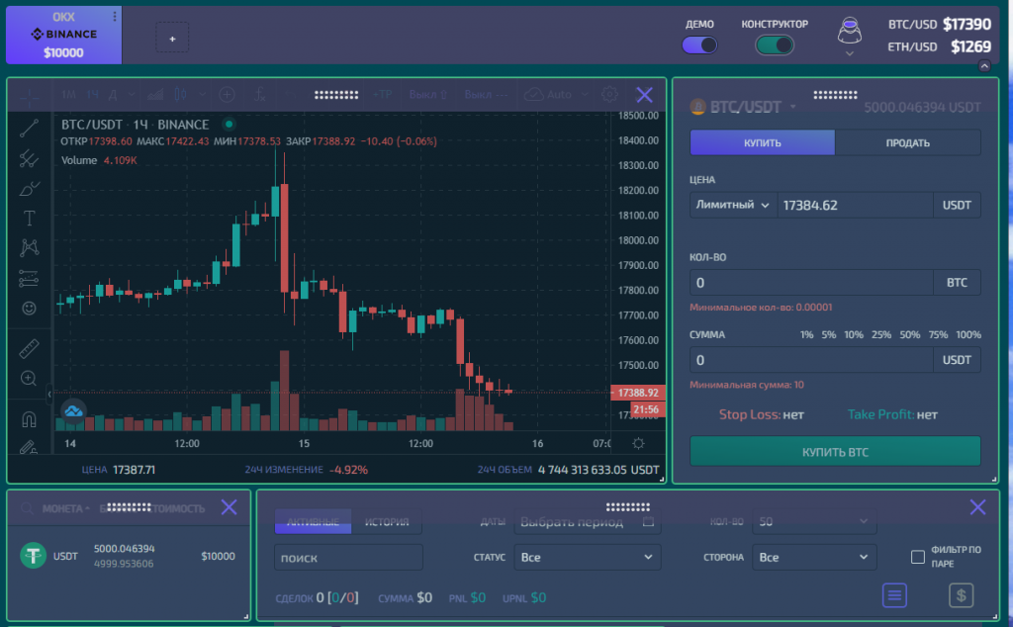Collapse the top header bar arrow
The width and height of the screenshot is (1013, 627).
click(x=984, y=66)
